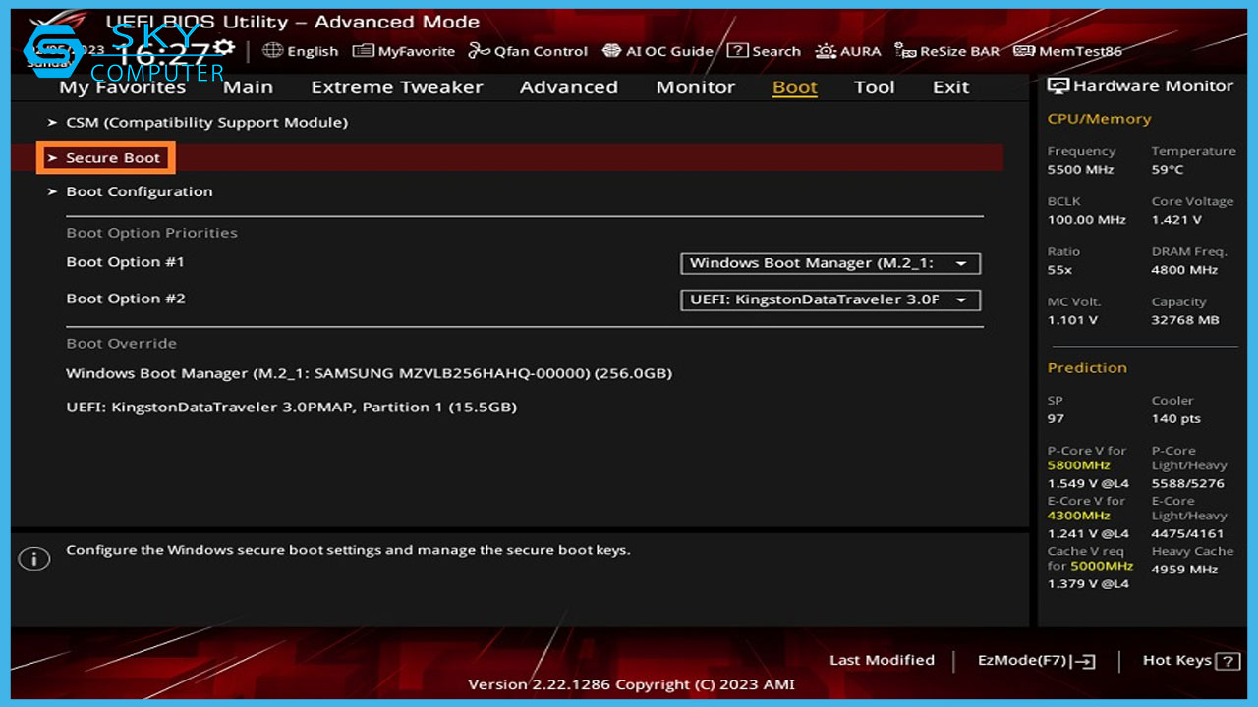Open the Secure Boot submenu label
The width and height of the screenshot is (1258, 707).
point(113,158)
